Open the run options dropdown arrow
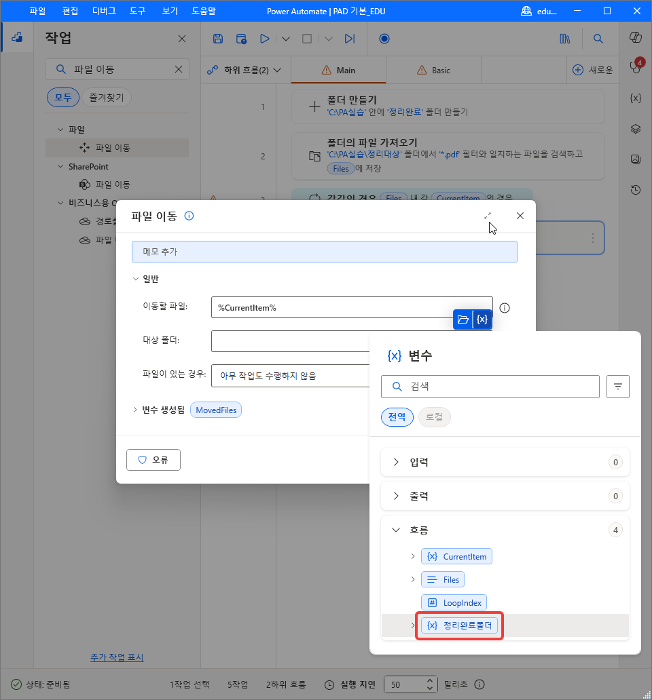 tap(286, 39)
